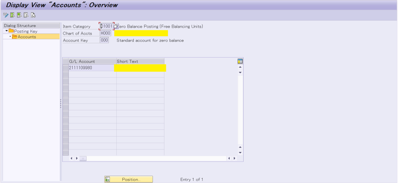Click the Dialog Structure panel header
Viewport: 398px width, 183px height.
pyautogui.click(x=31, y=26)
